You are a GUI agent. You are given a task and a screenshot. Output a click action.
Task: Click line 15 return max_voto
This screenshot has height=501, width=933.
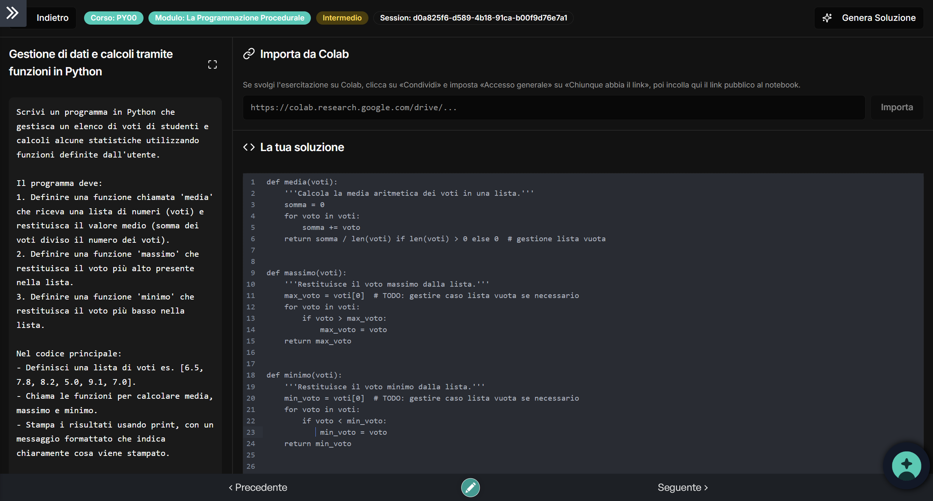click(x=318, y=341)
